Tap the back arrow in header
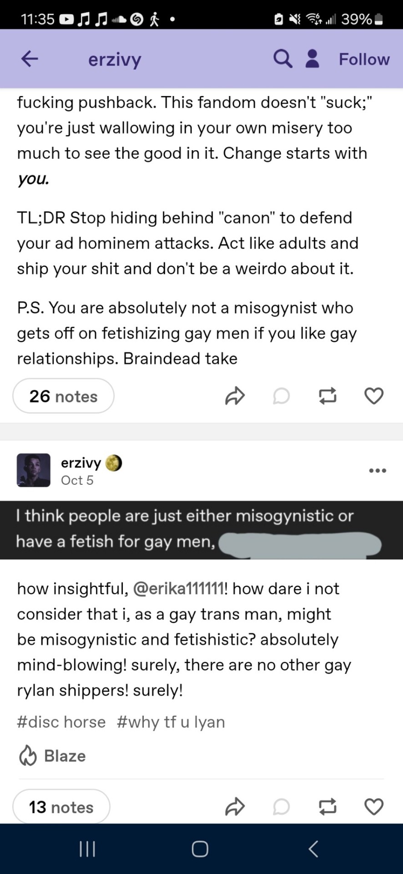 point(30,59)
